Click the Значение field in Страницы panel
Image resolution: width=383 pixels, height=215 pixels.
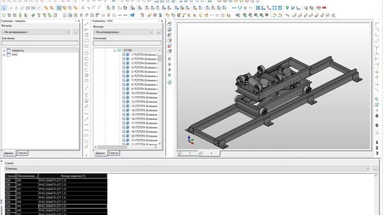pyautogui.click(x=40, y=43)
